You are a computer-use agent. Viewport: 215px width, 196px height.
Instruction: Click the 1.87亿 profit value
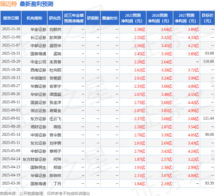click(139, 159)
